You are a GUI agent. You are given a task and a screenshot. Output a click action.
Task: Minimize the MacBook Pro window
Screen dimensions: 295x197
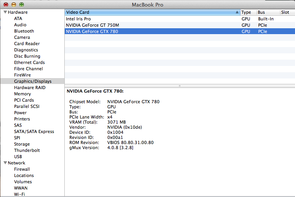pos(14,5)
